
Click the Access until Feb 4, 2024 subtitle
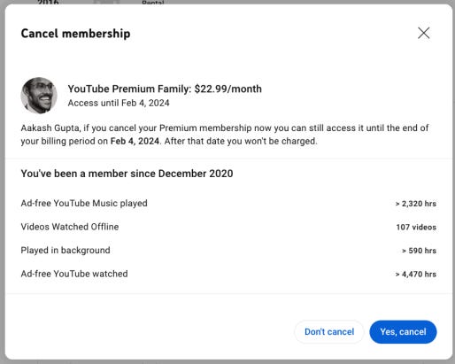[119, 103]
